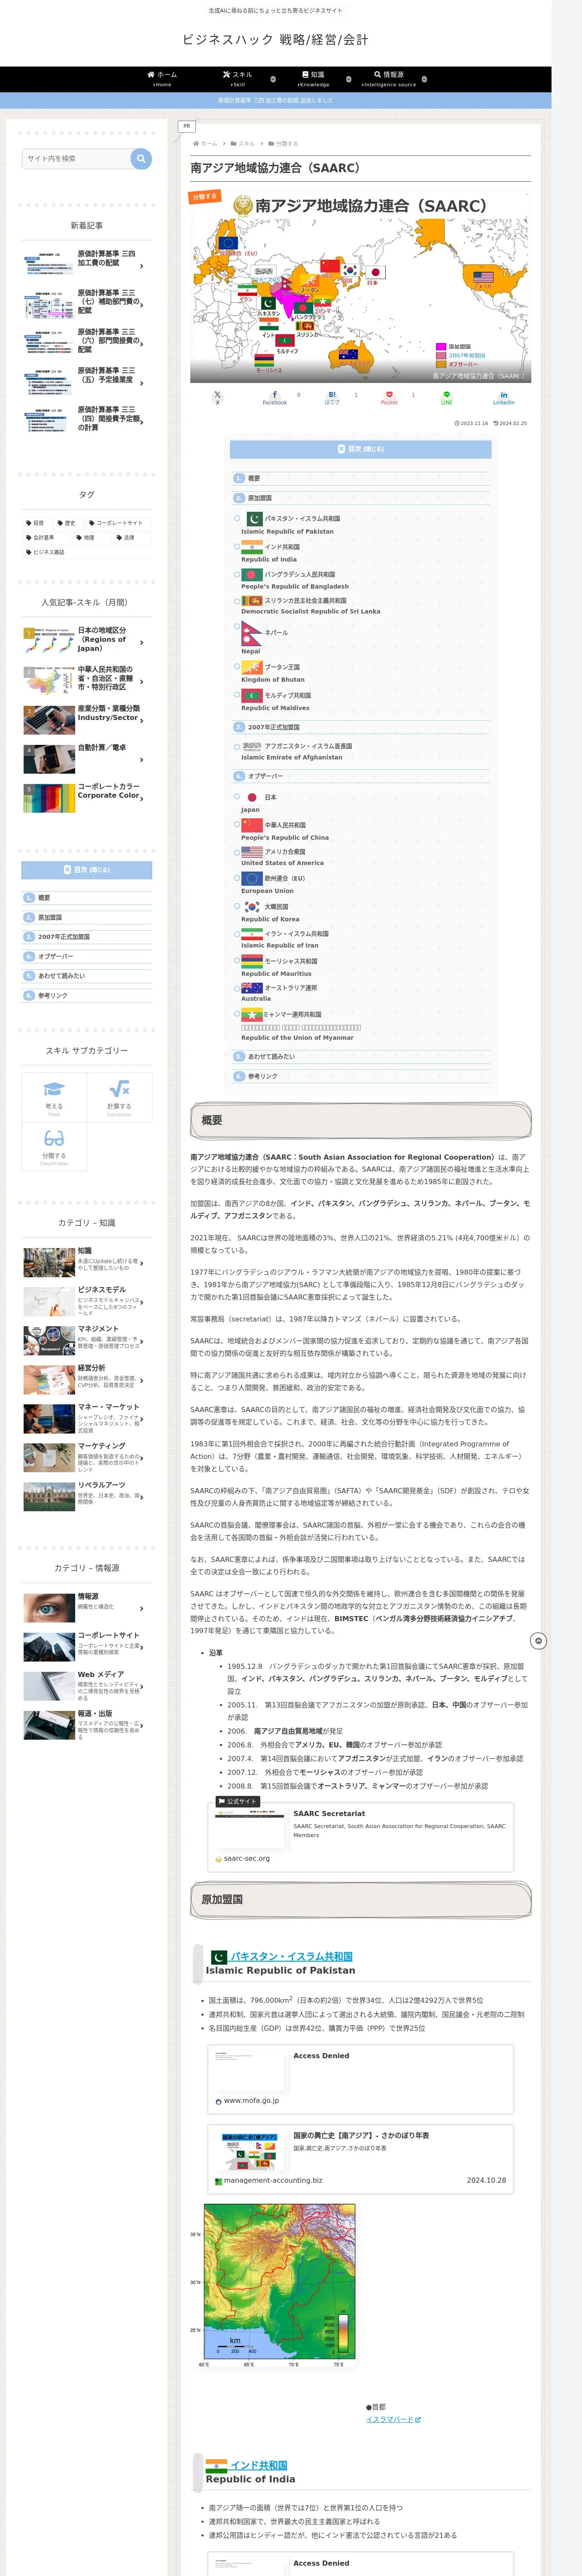Open the スキル Skill menu item
The width and height of the screenshot is (582, 2576).
tap(238, 79)
